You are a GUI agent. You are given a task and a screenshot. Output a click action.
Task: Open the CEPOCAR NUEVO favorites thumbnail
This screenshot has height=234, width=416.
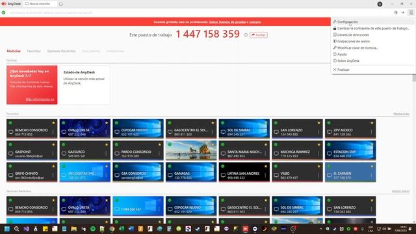click(138, 129)
